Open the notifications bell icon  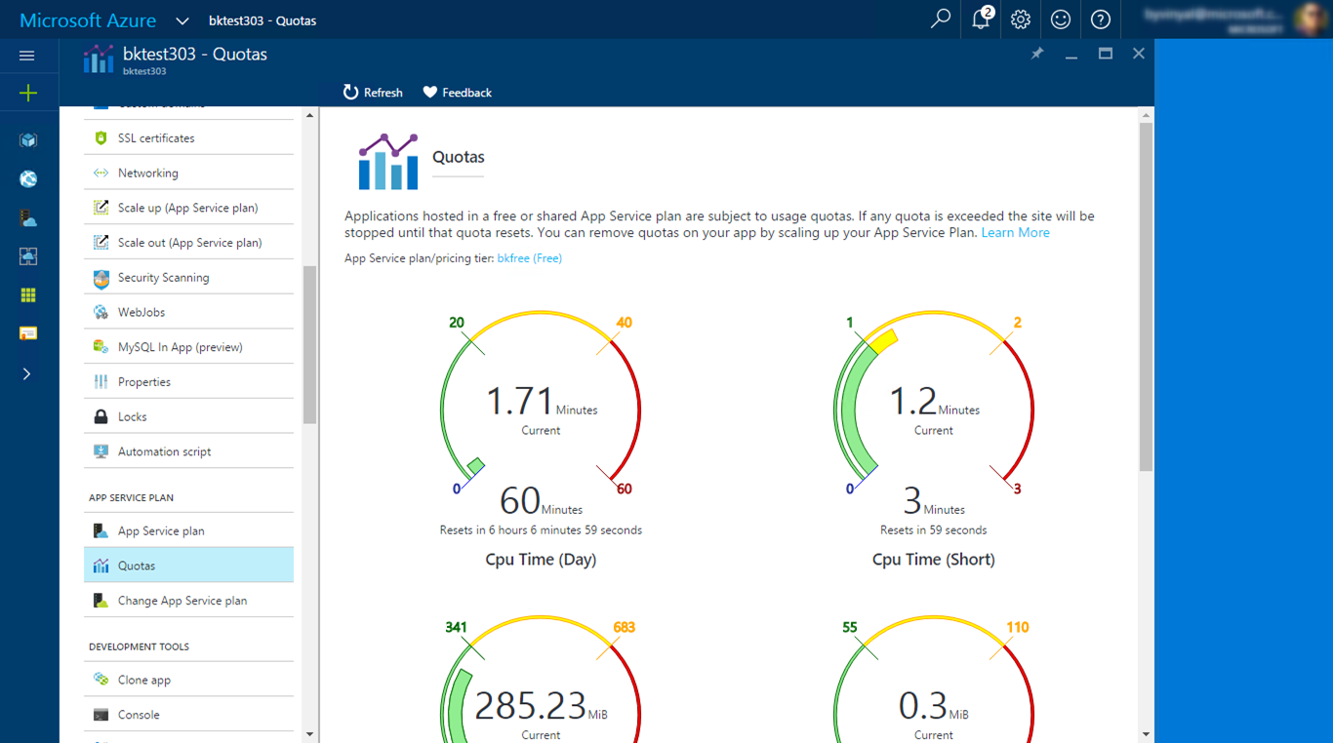(x=981, y=20)
